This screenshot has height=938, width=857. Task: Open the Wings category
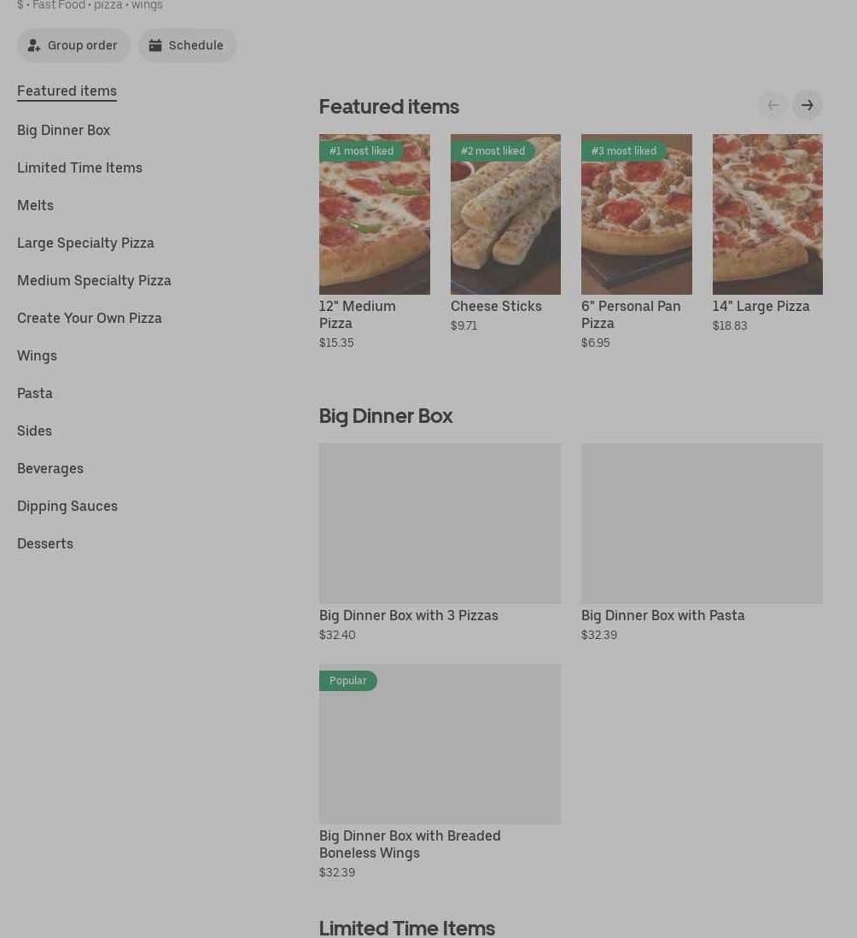point(37,355)
